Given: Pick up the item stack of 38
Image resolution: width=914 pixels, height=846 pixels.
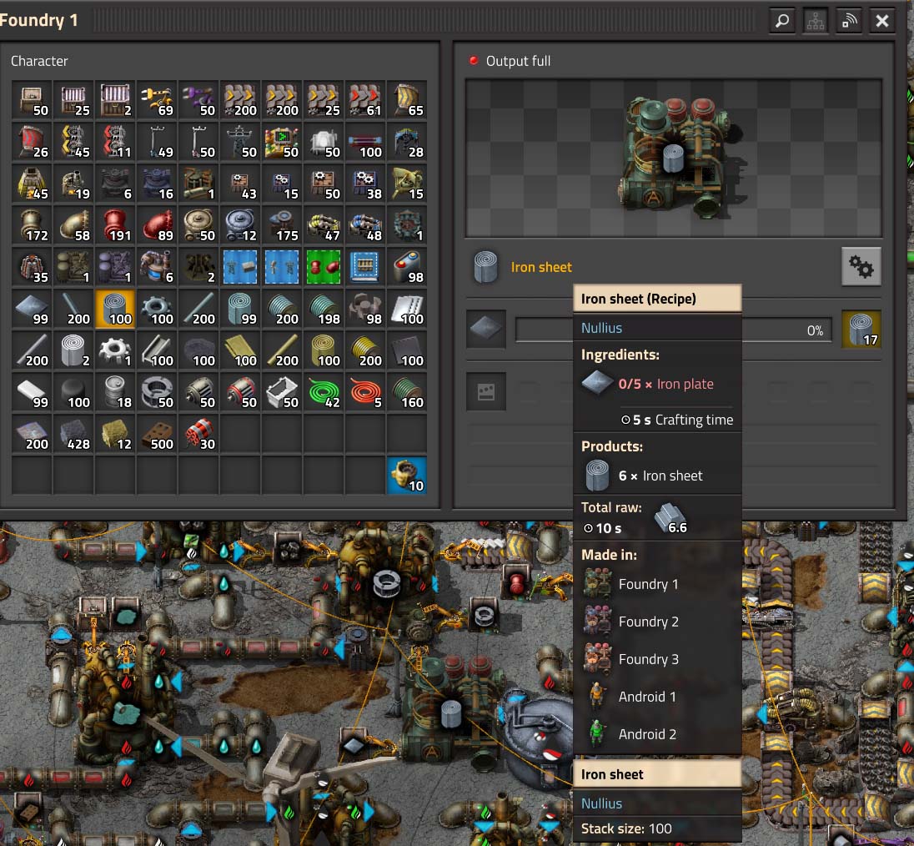Looking at the screenshot, I should pos(365,184).
